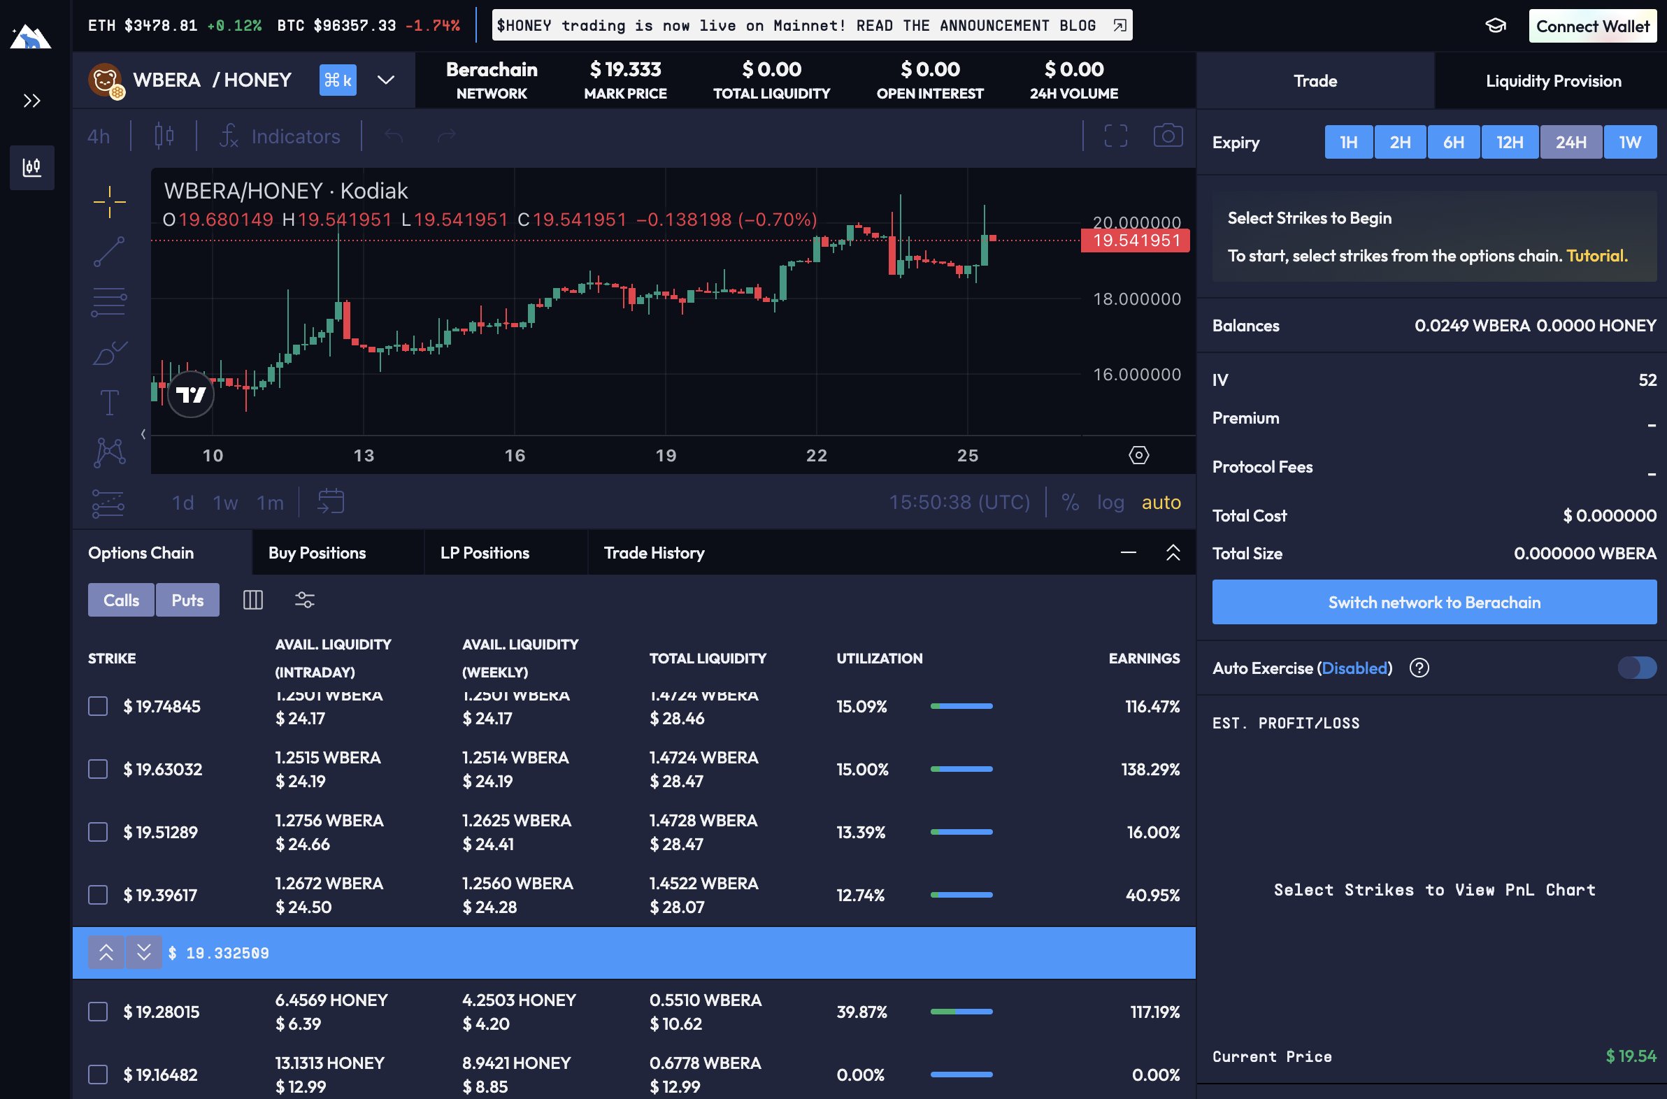Select the Calls filter
Image resolution: width=1667 pixels, height=1099 pixels.
pos(121,600)
